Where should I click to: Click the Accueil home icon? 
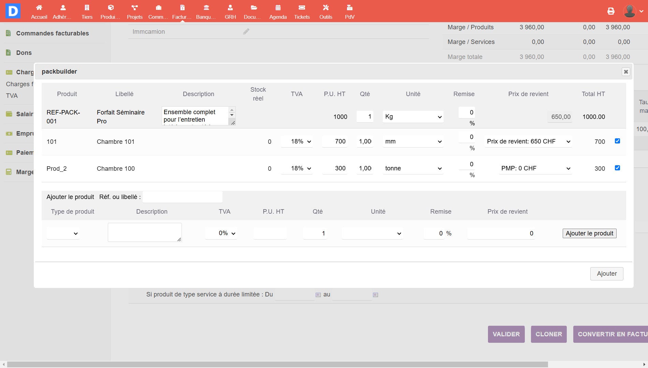pos(39,8)
